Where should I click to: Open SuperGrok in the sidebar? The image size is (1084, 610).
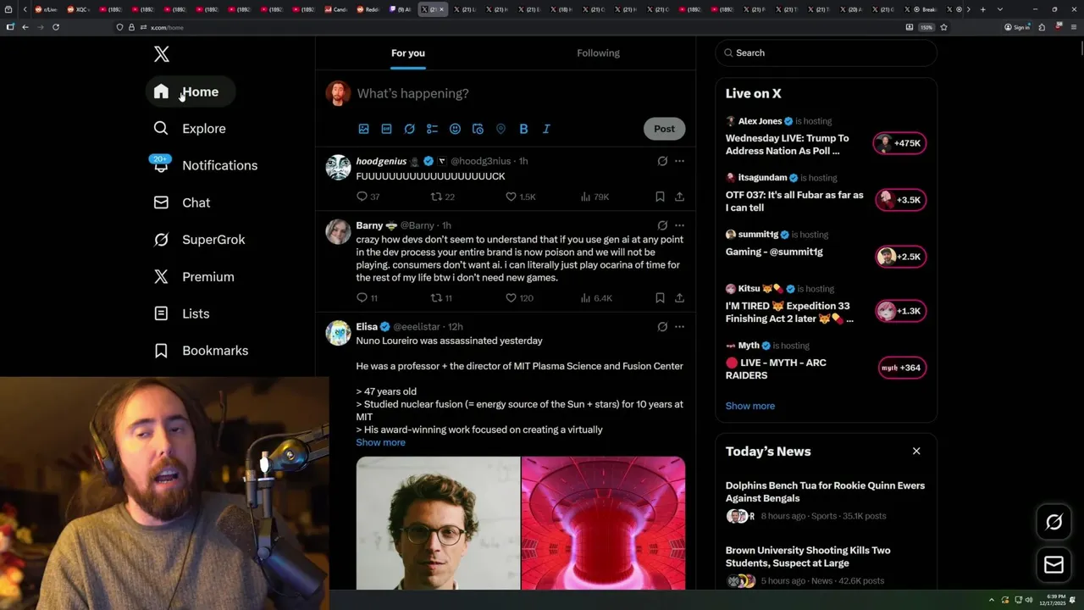(x=200, y=240)
